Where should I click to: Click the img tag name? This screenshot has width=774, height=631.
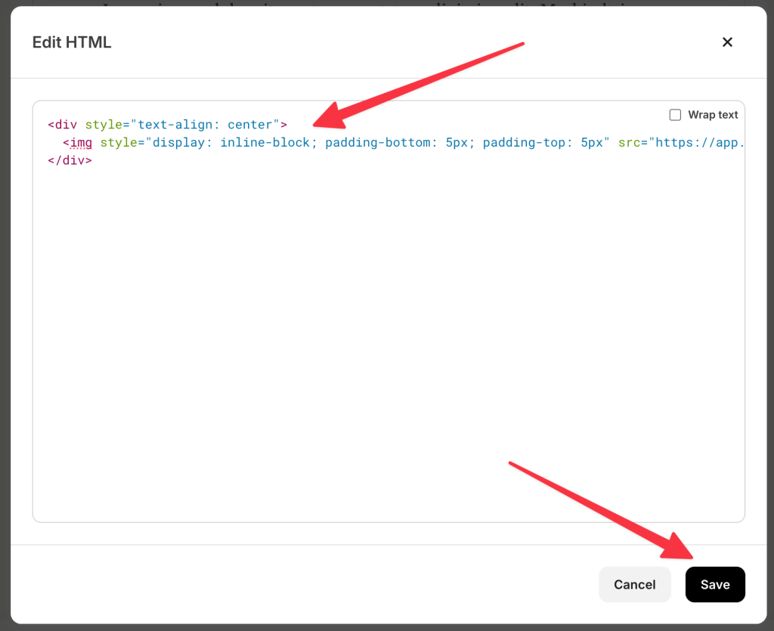pos(81,142)
